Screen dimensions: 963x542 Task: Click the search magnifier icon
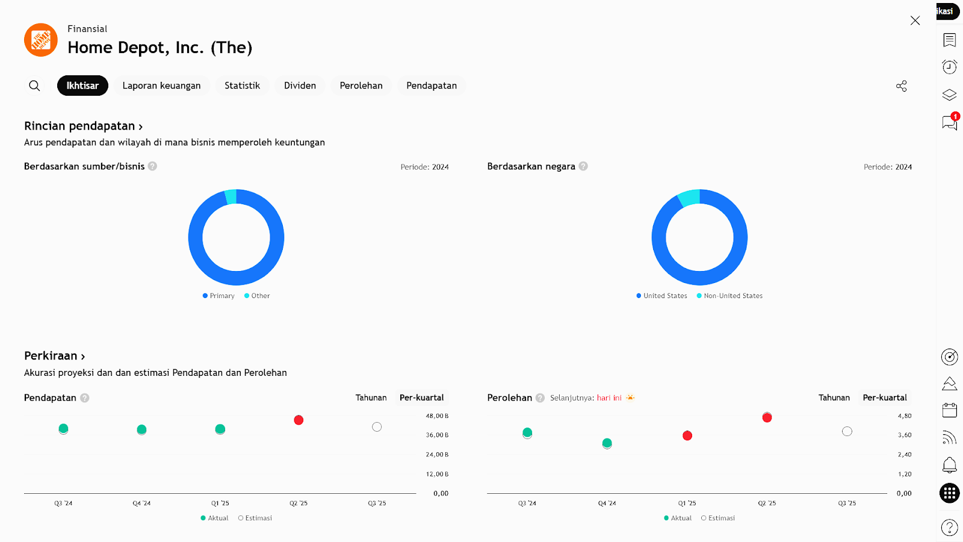tap(34, 86)
